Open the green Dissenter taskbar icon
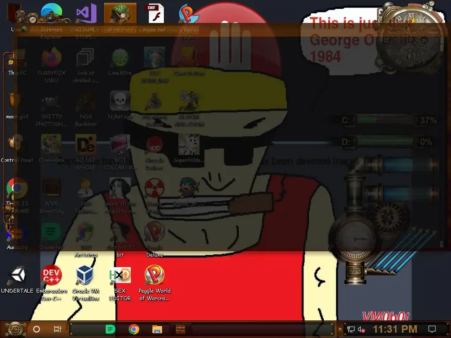The width and height of the screenshot is (451, 338). coord(110,329)
